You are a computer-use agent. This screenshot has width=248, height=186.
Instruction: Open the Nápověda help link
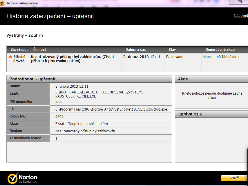pyautogui.click(x=241, y=16)
